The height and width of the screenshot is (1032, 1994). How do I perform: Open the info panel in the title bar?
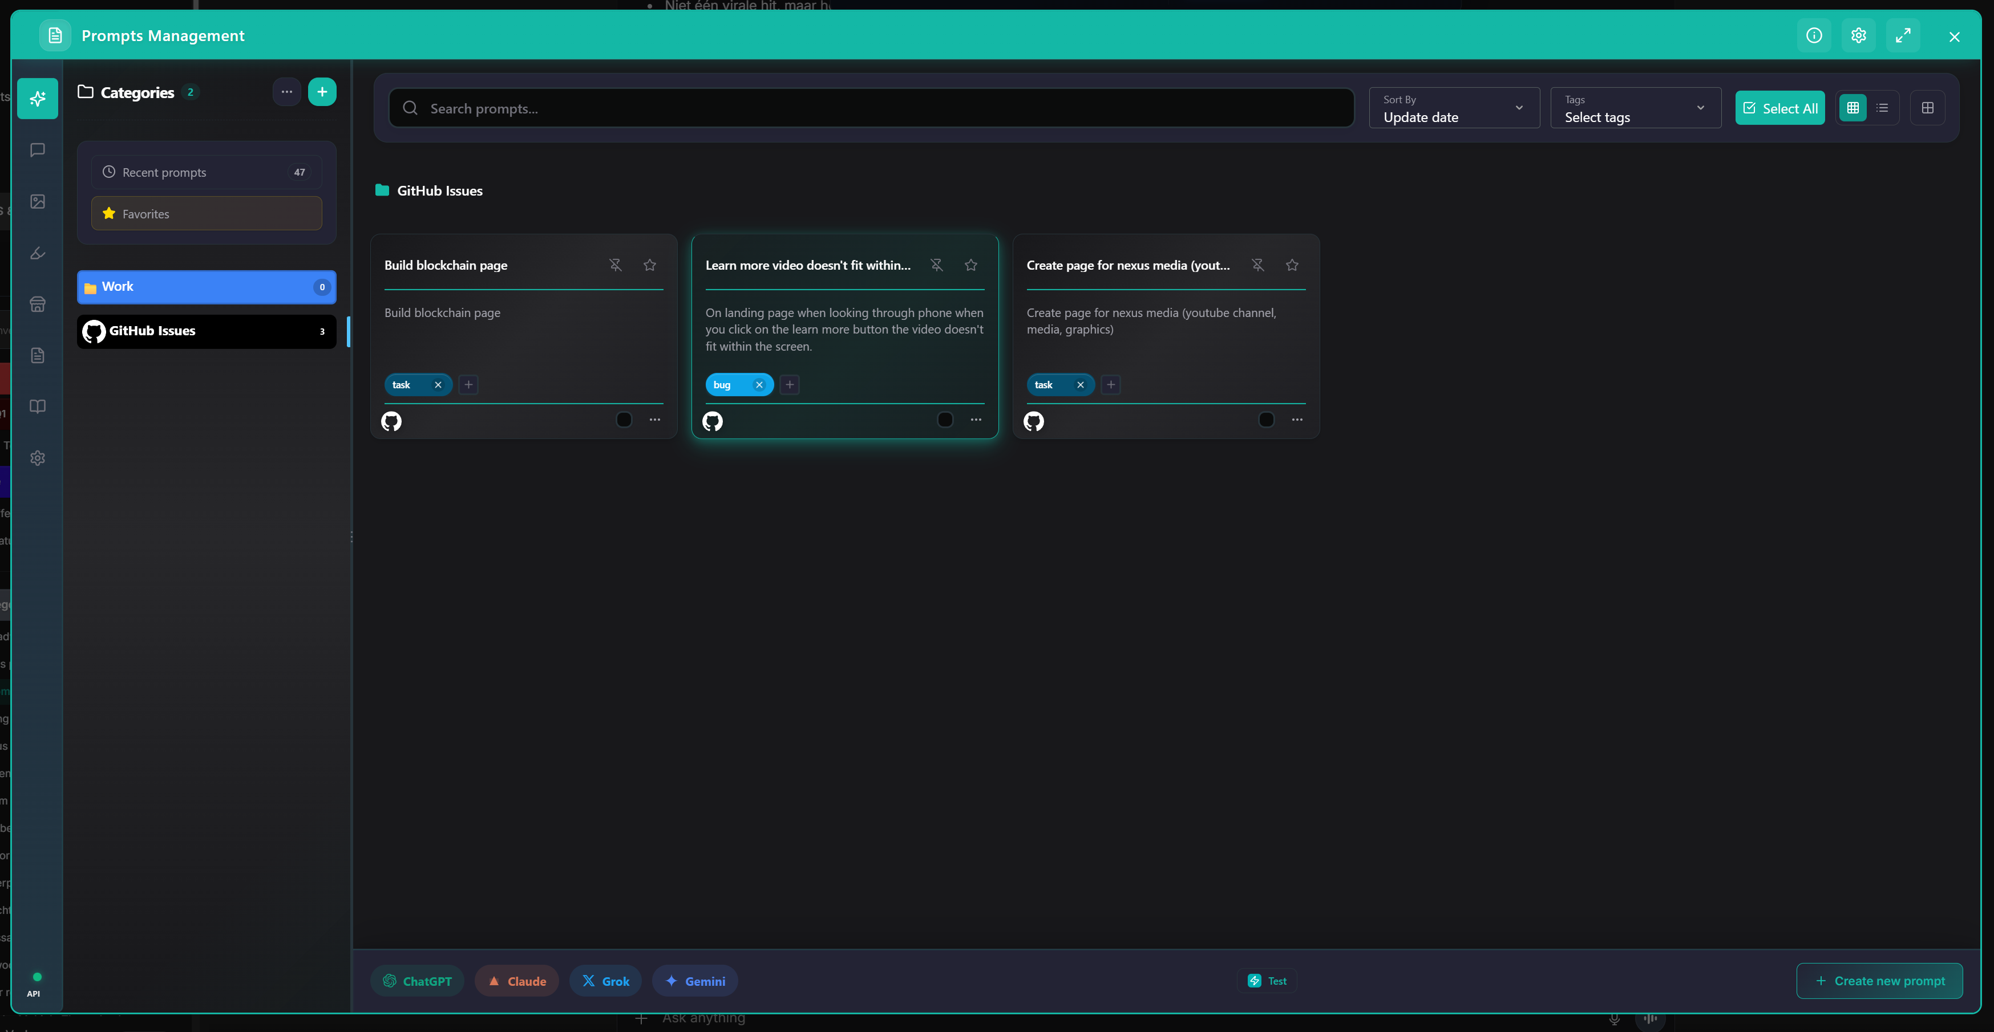pos(1814,35)
